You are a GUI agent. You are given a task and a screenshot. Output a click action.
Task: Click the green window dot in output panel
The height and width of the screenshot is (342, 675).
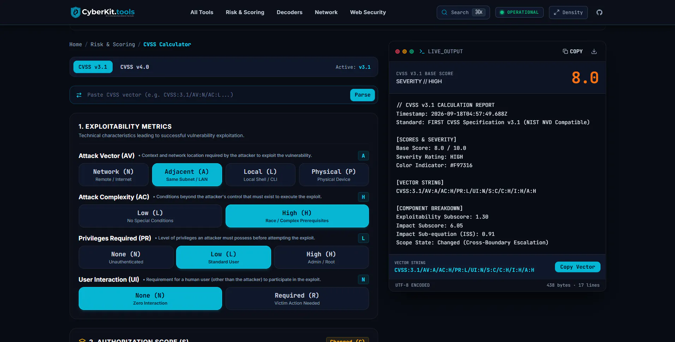[x=412, y=51]
